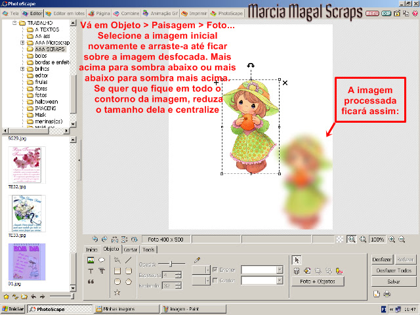This screenshot has width=420, height=315.
Task: Click the Salvar button
Action: (394, 282)
